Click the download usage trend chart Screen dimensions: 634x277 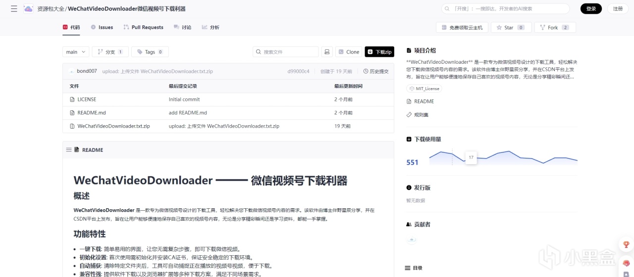pos(503,157)
